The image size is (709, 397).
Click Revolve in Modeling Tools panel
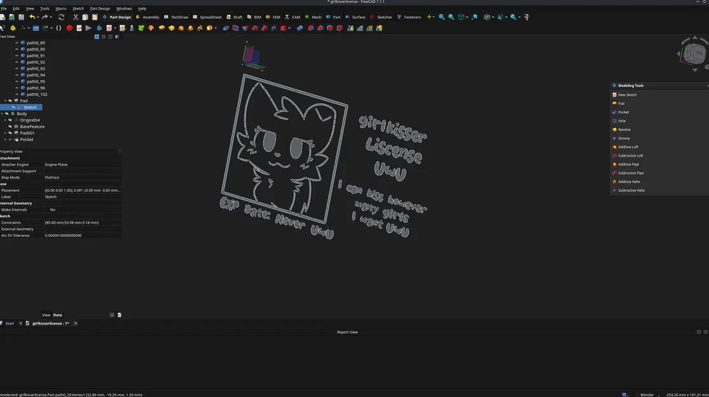click(624, 130)
